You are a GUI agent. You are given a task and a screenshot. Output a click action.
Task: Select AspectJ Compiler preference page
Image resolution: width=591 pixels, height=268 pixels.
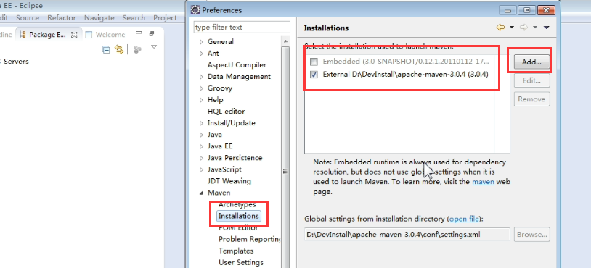point(237,65)
